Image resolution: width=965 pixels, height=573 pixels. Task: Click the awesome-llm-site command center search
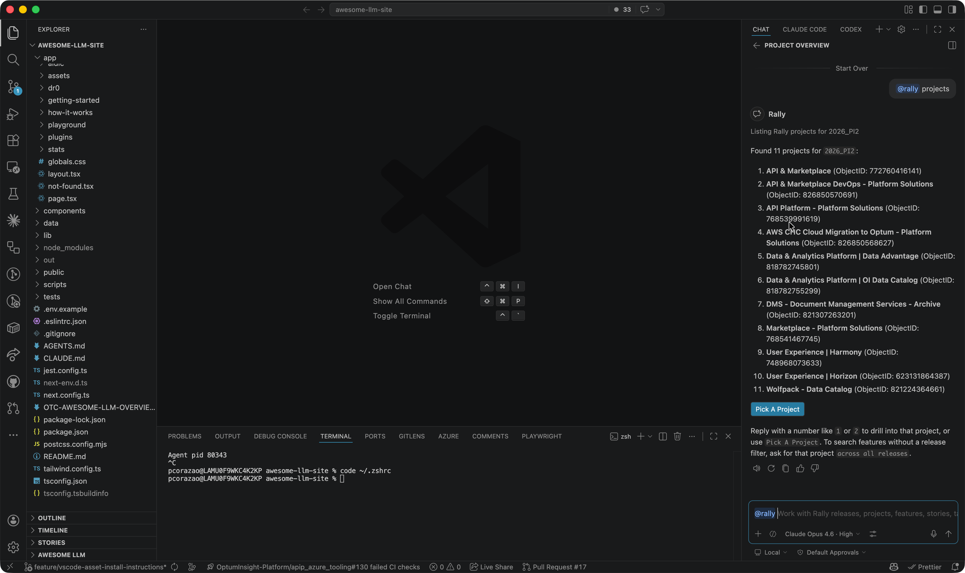(469, 10)
